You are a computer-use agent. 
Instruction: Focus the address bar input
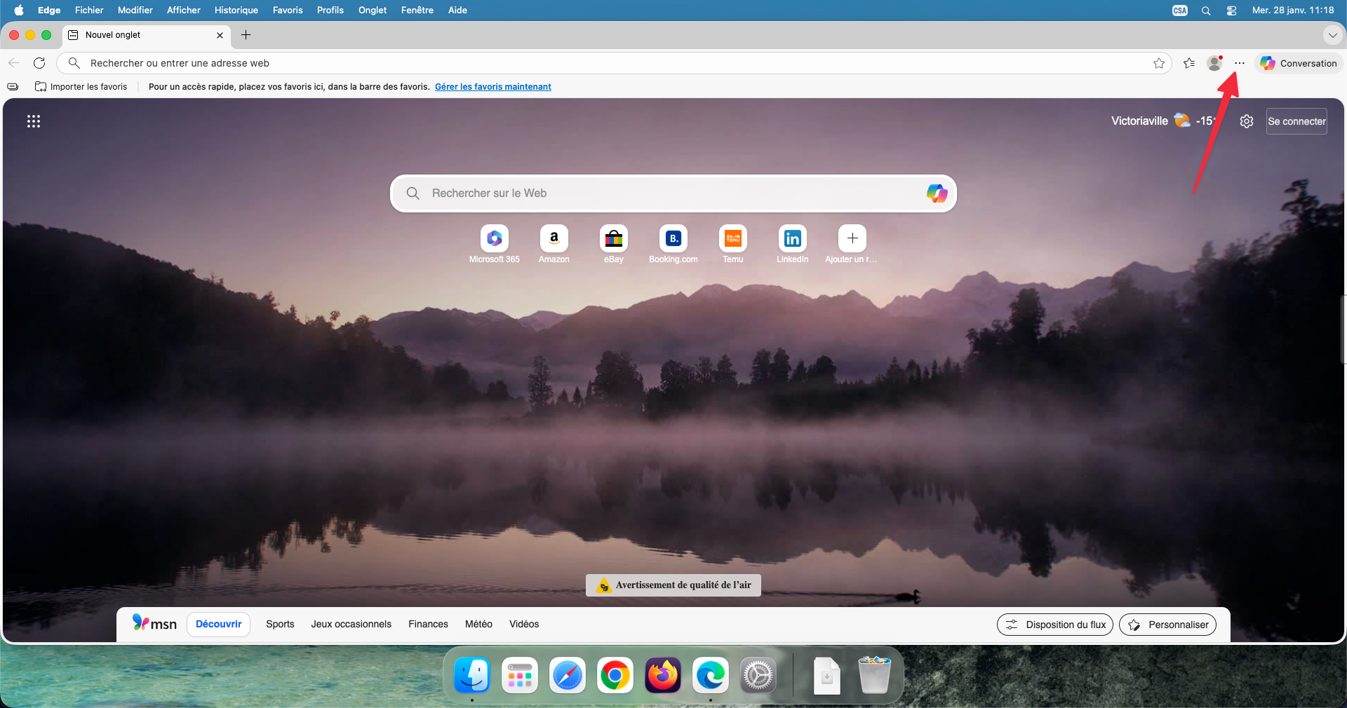[614, 63]
